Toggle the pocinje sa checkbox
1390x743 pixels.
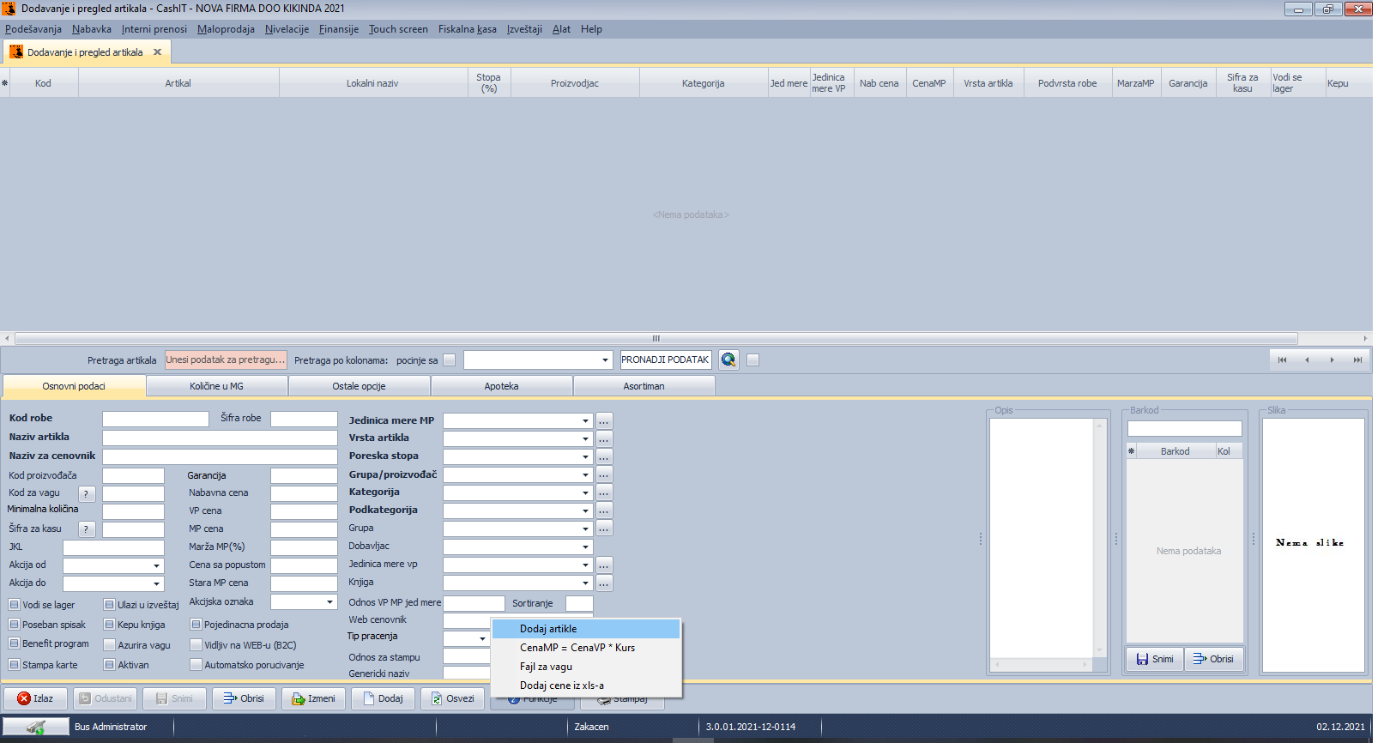(449, 360)
